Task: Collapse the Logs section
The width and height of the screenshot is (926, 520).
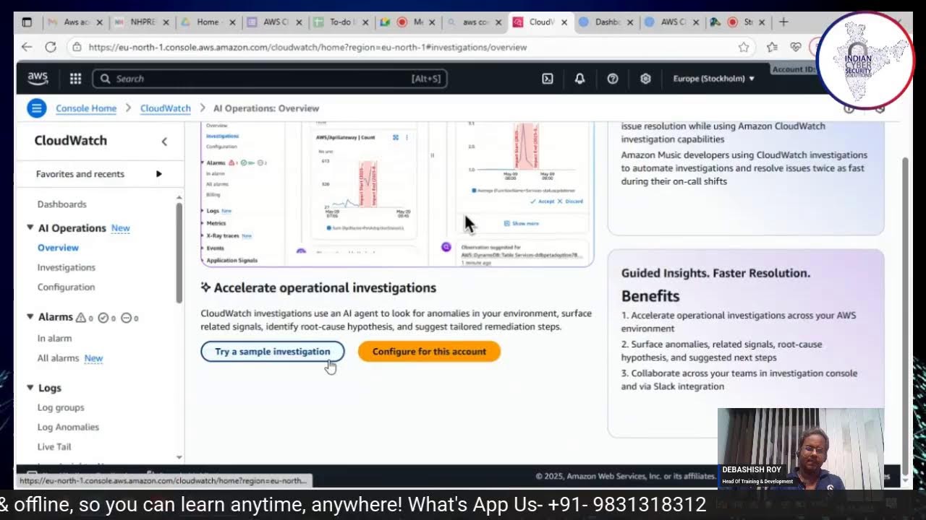Action: [x=30, y=388]
